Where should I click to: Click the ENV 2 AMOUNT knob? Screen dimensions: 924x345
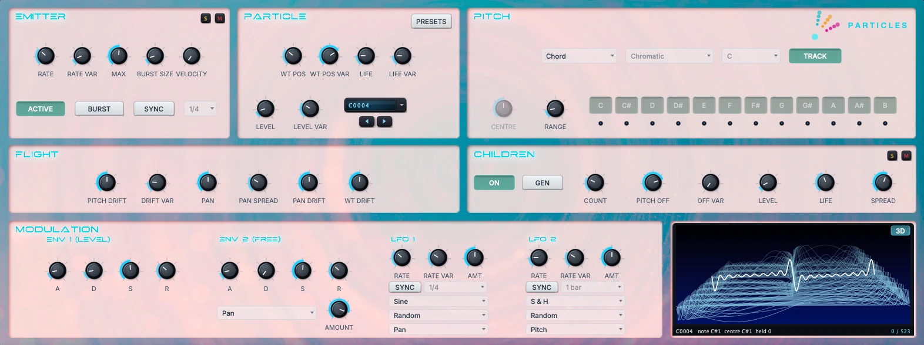(x=339, y=309)
